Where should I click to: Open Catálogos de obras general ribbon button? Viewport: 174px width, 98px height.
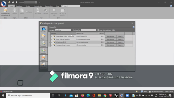pos(5,12)
